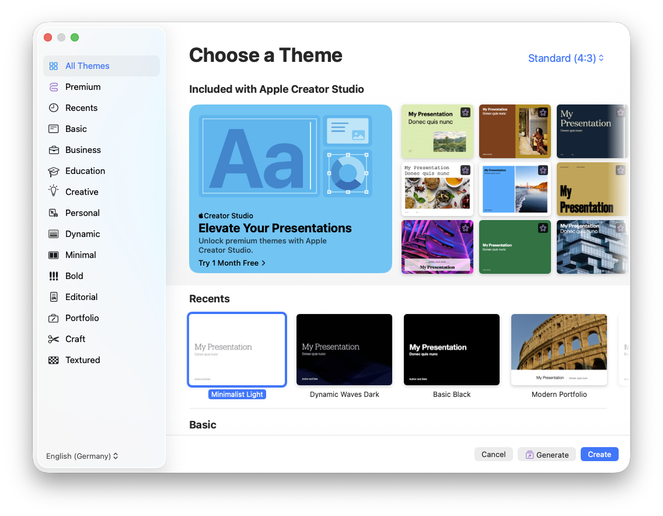Screen dimensions: 663x516
Task: Click premium badge on blue coastal theme
Action: tap(543, 170)
